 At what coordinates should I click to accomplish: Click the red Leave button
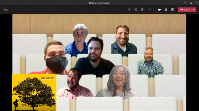pyautogui.click(x=185, y=10)
